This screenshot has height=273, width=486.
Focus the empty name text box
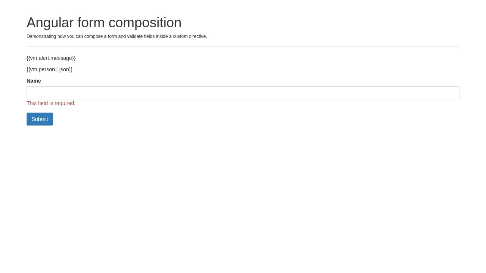243,93
